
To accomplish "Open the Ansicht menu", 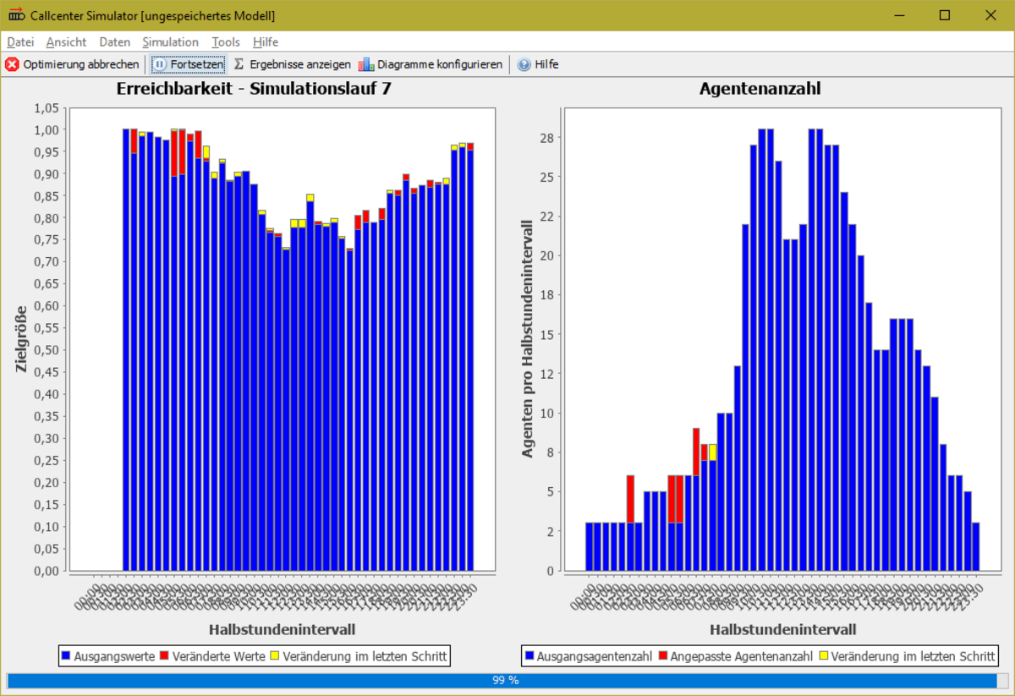I will (x=66, y=41).
